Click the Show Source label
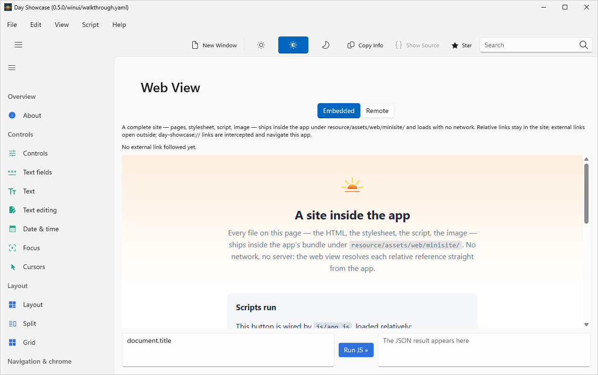This screenshot has height=375, width=598. coord(423,45)
